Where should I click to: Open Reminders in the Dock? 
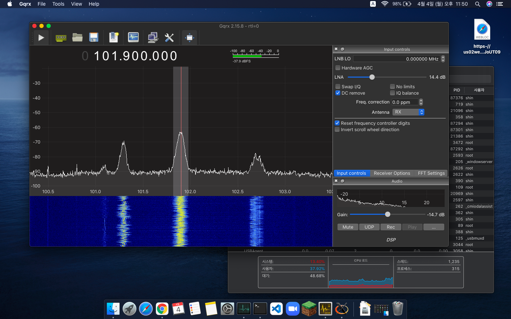[195, 309]
